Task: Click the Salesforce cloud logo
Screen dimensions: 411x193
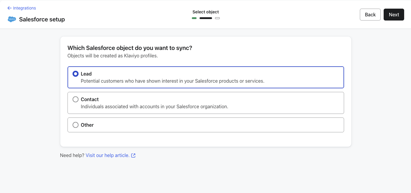Action: 12,19
